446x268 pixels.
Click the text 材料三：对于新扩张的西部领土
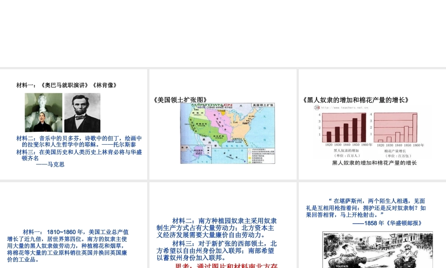pos(221,244)
